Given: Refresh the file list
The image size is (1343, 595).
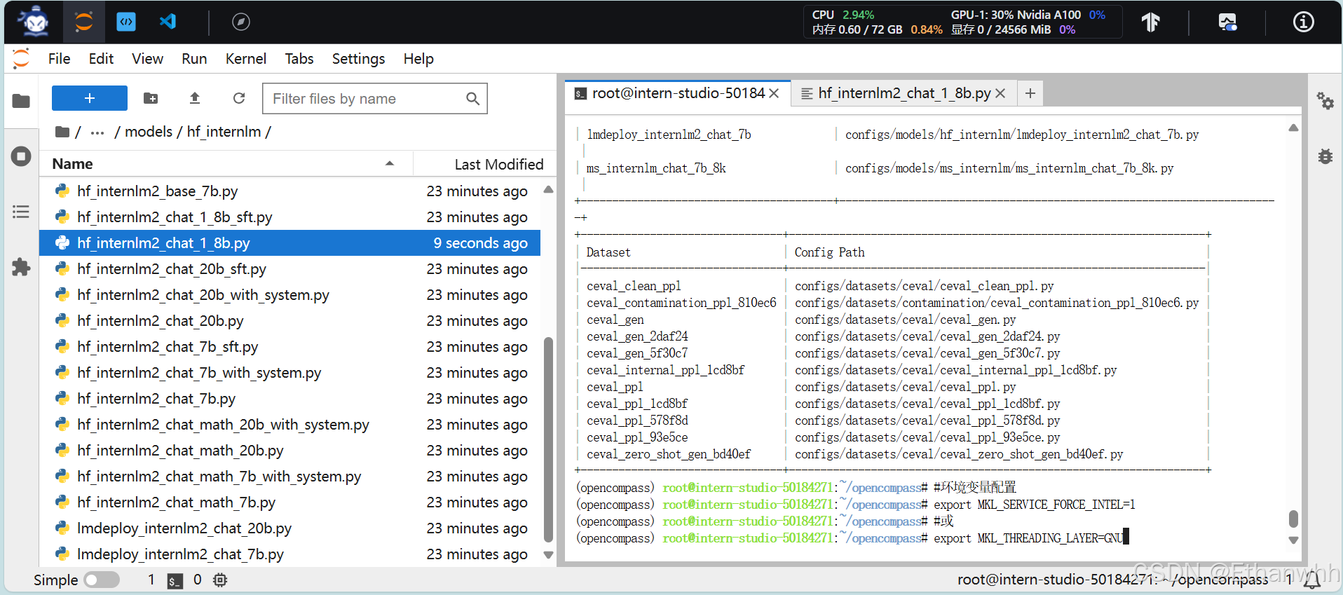Looking at the screenshot, I should click(239, 98).
